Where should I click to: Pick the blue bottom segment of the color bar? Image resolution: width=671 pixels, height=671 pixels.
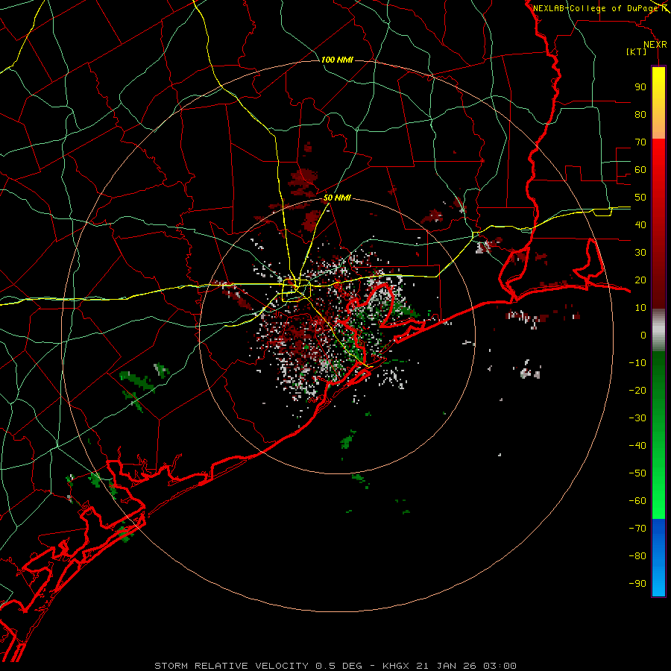[658, 558]
